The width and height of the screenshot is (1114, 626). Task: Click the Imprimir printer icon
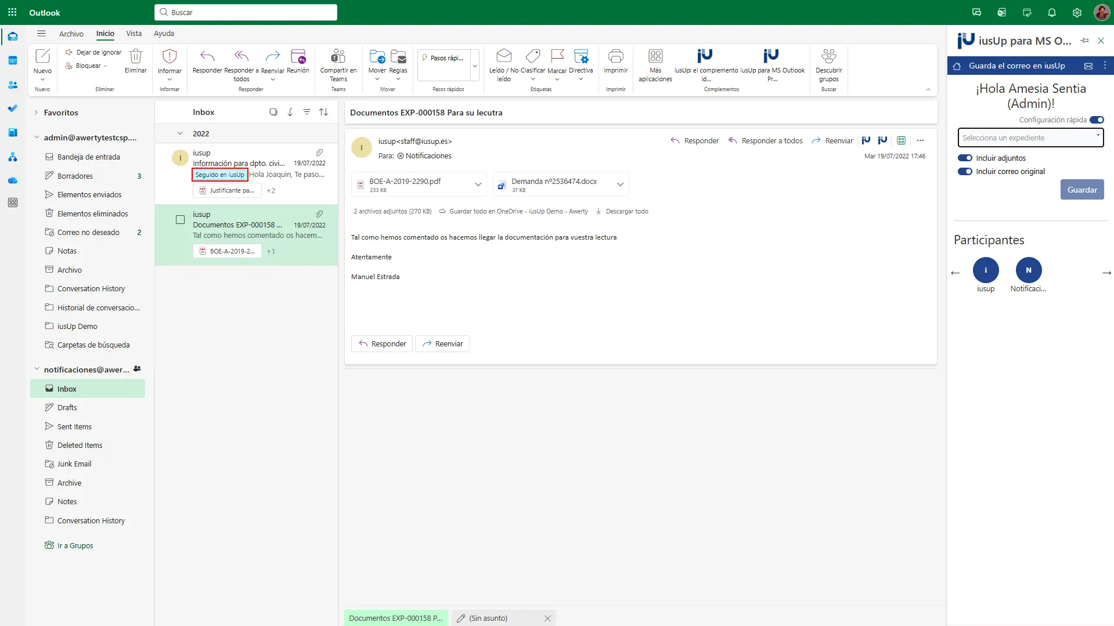pos(615,57)
